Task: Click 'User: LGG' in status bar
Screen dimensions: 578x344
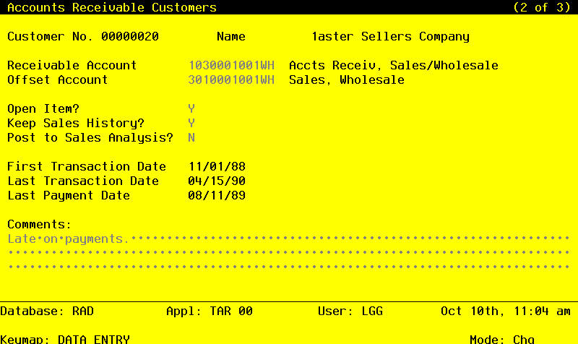Action: tap(350, 311)
